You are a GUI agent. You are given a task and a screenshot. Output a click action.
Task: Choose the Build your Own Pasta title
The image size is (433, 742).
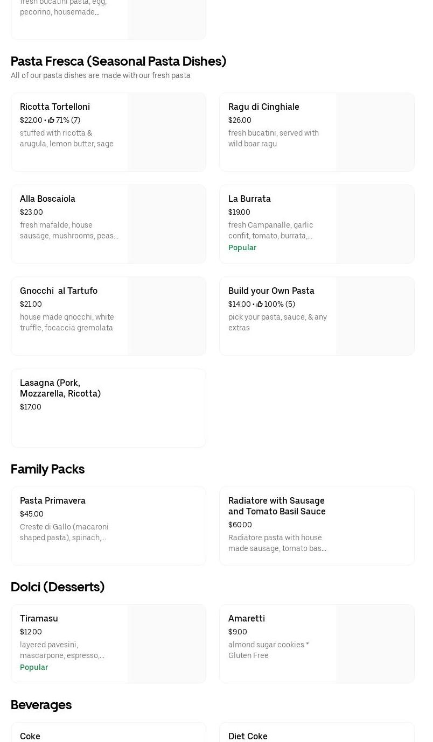tap(271, 291)
